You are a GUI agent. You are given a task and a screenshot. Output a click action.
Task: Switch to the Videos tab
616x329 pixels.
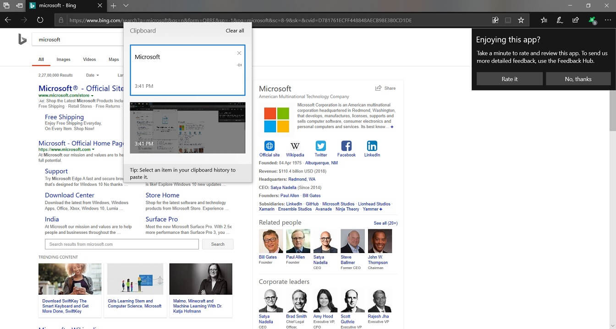coord(89,59)
